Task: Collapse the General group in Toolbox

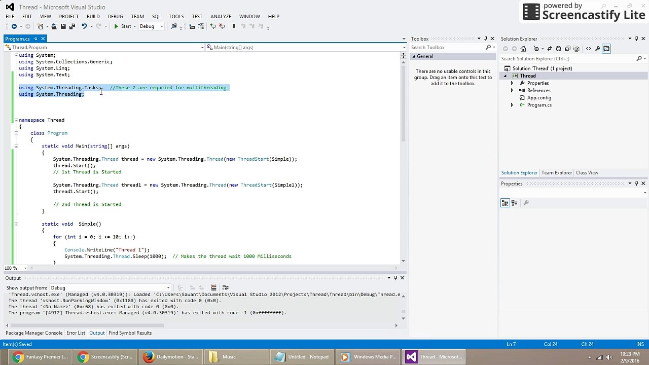Action: pyautogui.click(x=414, y=56)
